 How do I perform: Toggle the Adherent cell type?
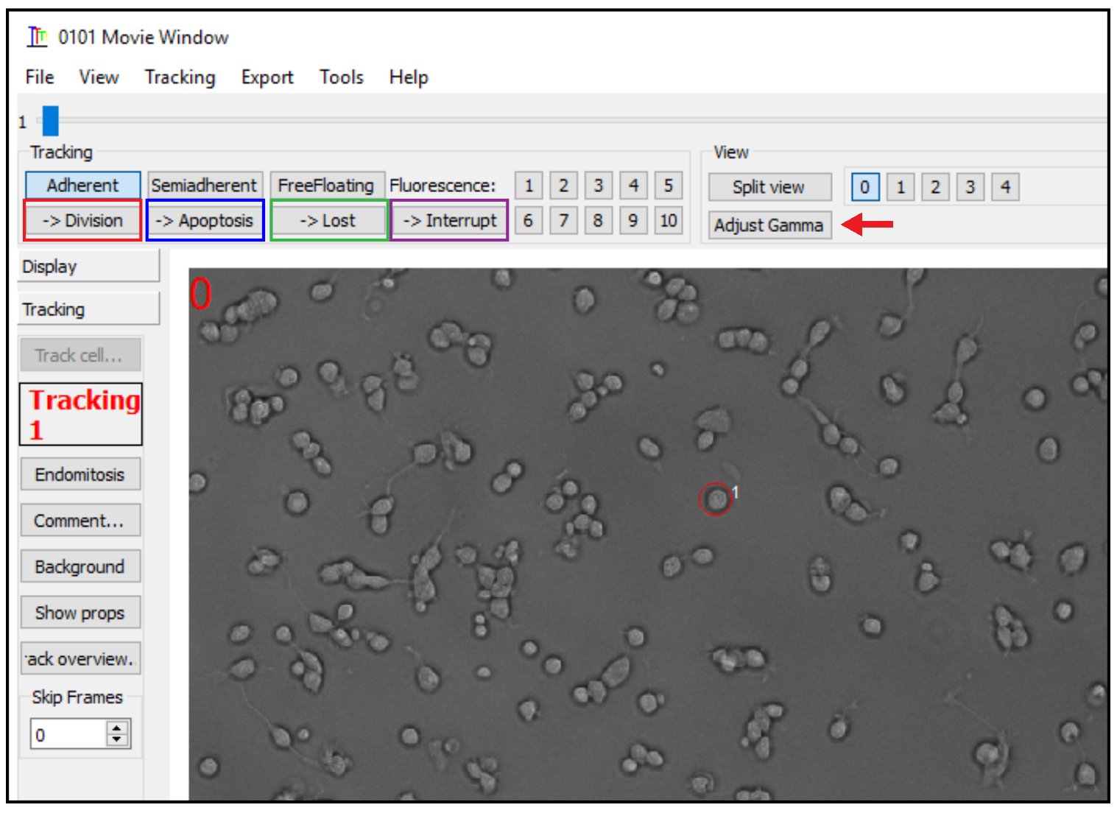click(x=82, y=186)
